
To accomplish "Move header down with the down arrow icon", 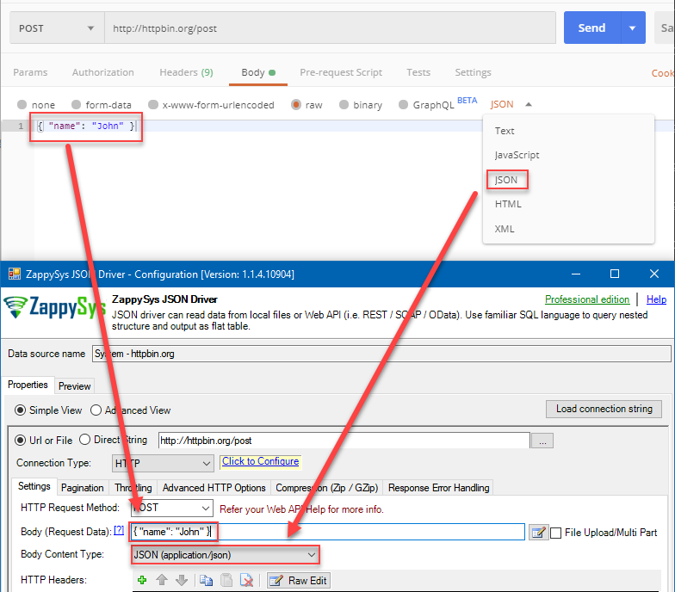I will point(182,580).
